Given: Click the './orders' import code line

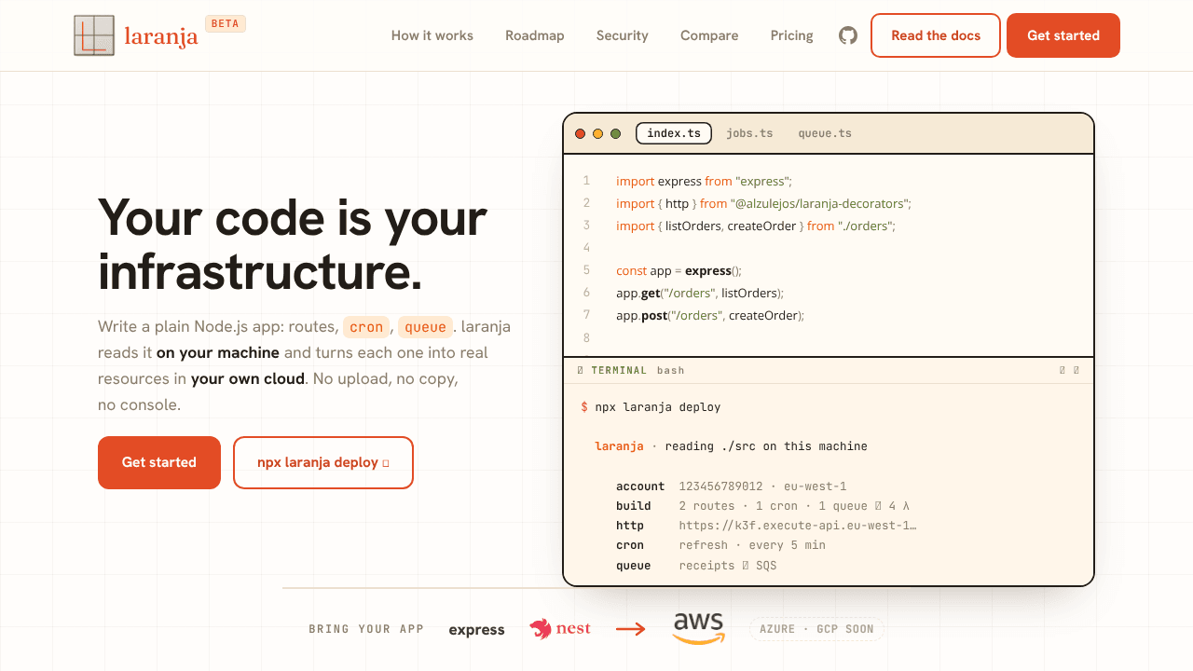Looking at the screenshot, I should (x=755, y=226).
